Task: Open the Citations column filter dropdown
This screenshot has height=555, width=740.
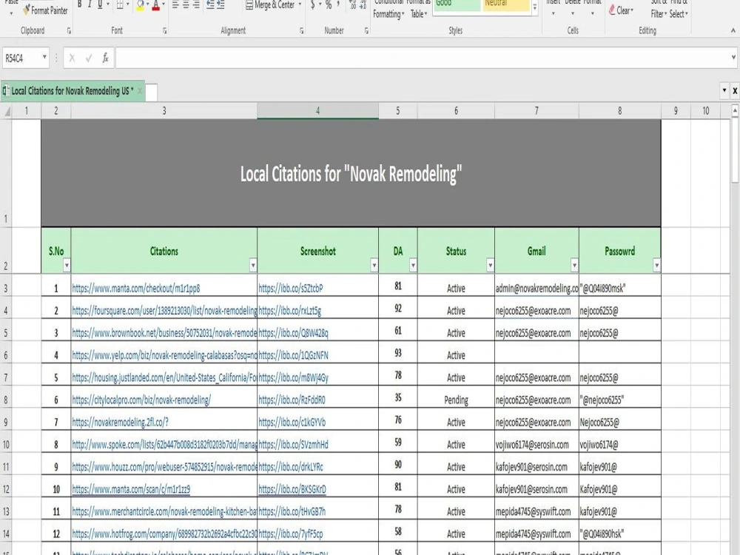Action: [253, 265]
